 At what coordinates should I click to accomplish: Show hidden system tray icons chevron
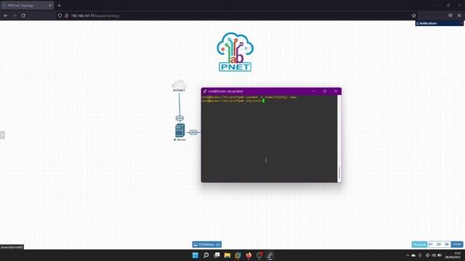point(407,255)
